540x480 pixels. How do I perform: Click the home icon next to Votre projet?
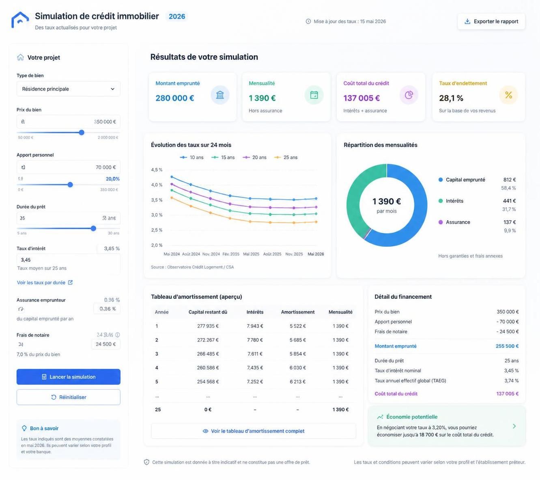(x=20, y=57)
